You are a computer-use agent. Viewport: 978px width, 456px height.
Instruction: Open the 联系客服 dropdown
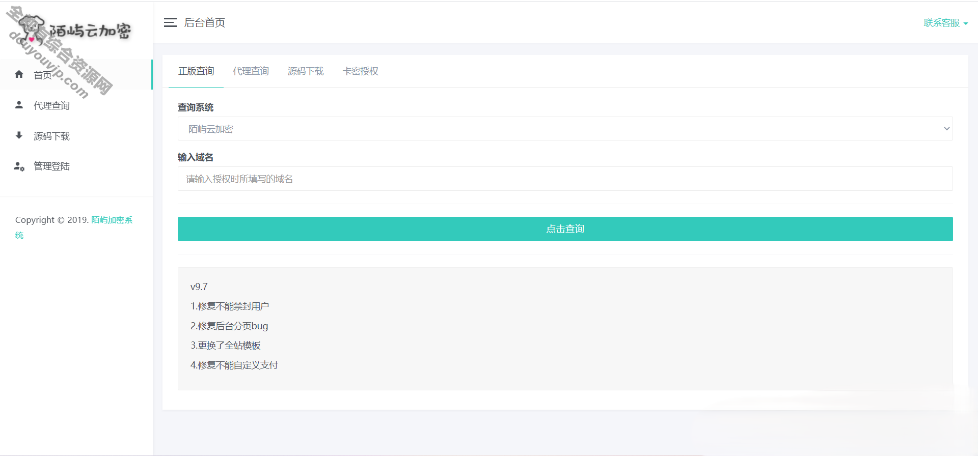946,23
